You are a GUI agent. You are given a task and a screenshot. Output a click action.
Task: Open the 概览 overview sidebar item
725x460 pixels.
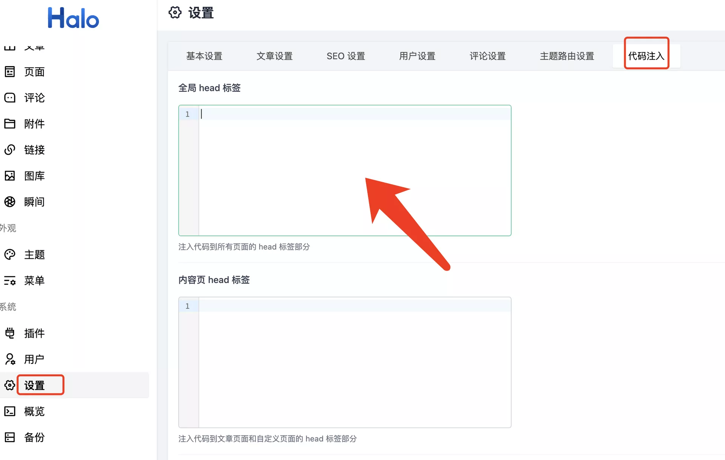34,411
